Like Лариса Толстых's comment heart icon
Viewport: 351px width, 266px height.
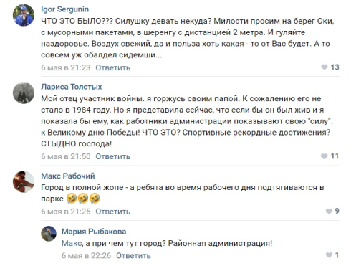[x=324, y=156]
